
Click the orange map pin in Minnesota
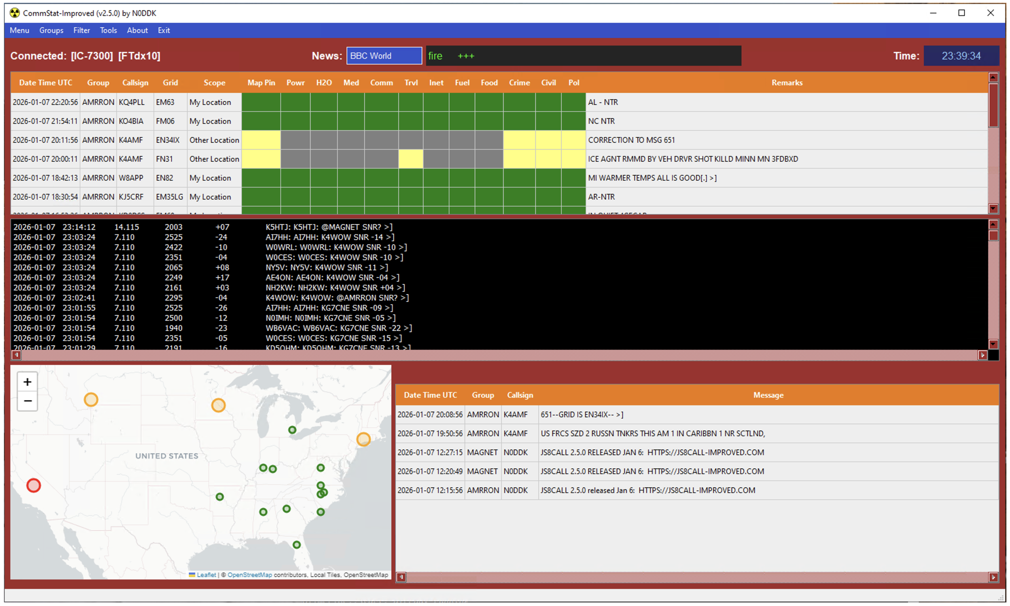tap(218, 405)
